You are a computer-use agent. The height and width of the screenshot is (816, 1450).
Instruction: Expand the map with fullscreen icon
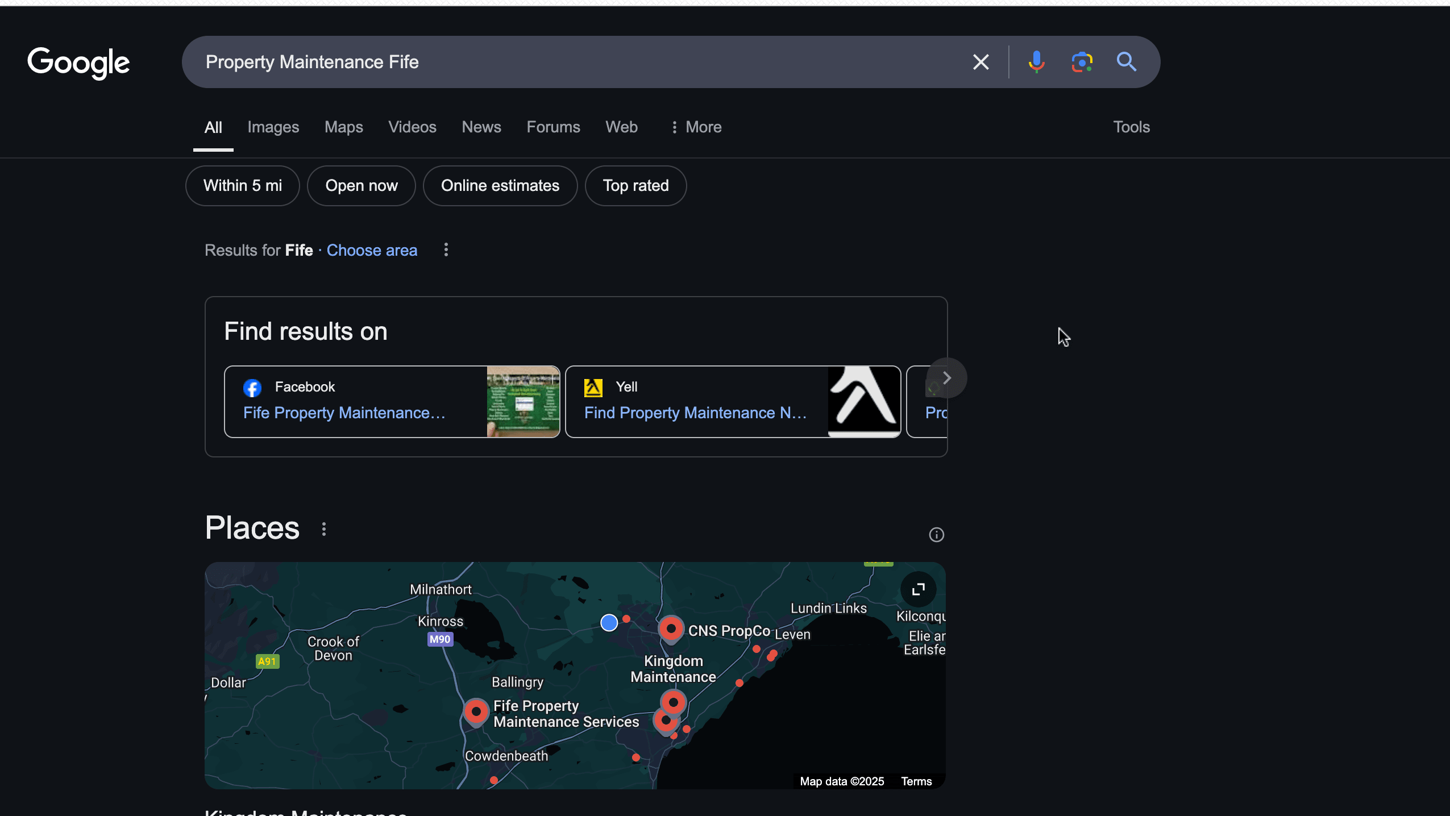(918, 589)
